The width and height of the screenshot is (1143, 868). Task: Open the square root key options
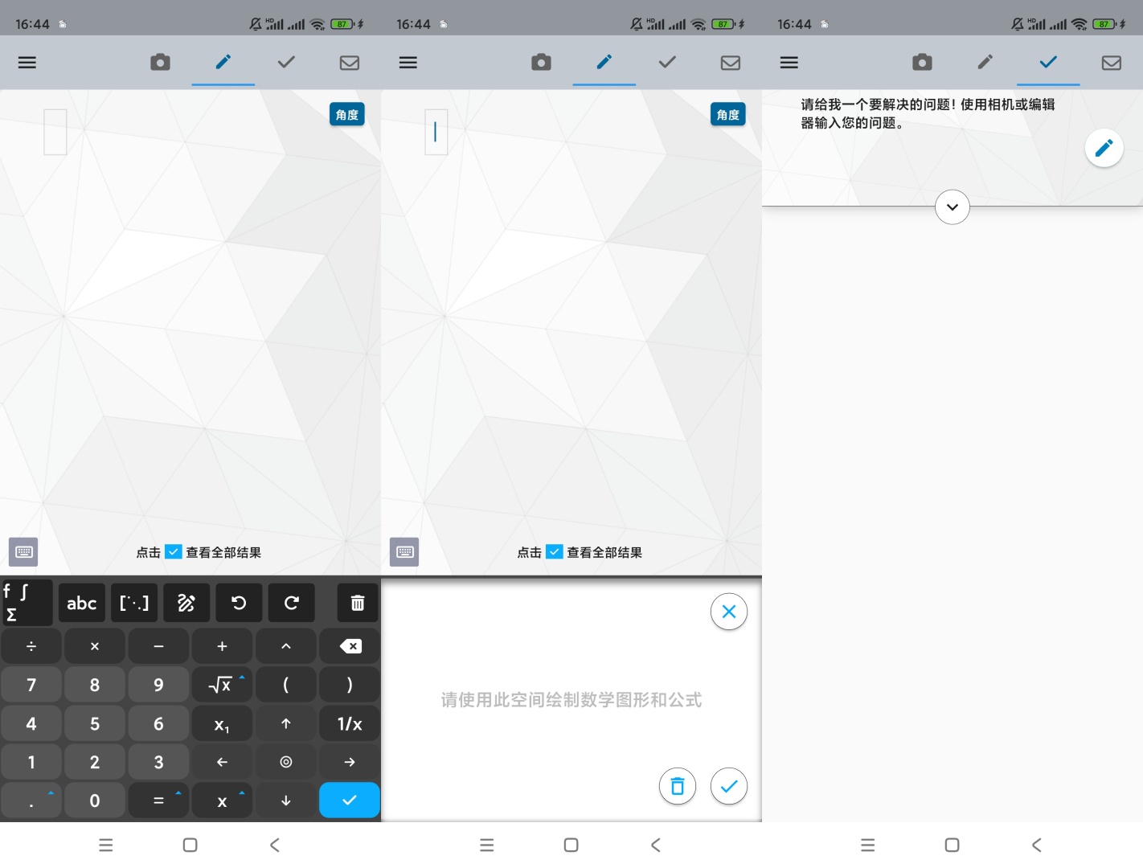point(221,685)
